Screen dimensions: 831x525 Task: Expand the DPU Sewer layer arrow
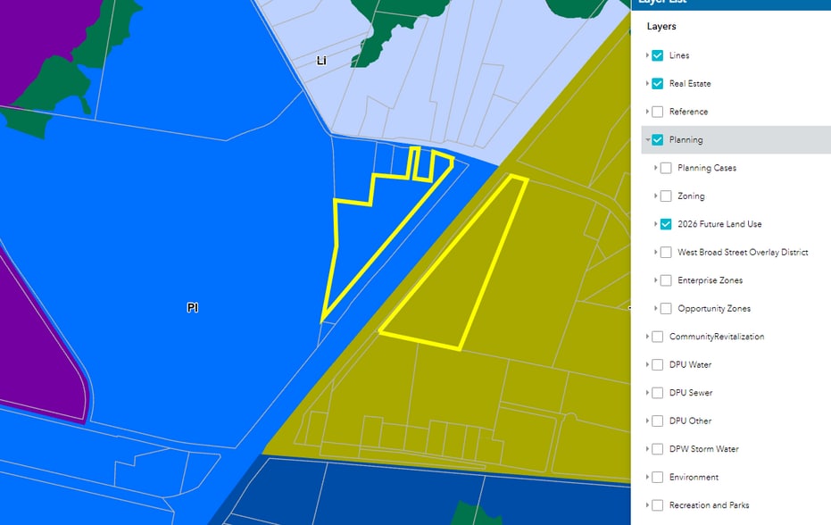point(647,393)
